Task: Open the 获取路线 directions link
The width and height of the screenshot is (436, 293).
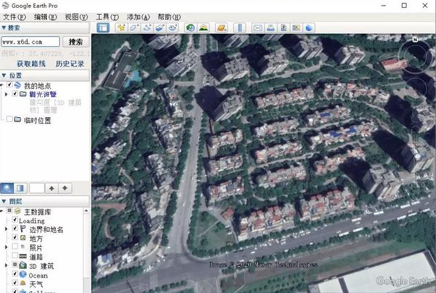Action: pyautogui.click(x=31, y=64)
